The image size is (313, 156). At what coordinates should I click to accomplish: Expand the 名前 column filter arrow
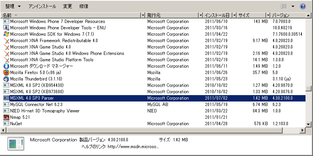142,15
